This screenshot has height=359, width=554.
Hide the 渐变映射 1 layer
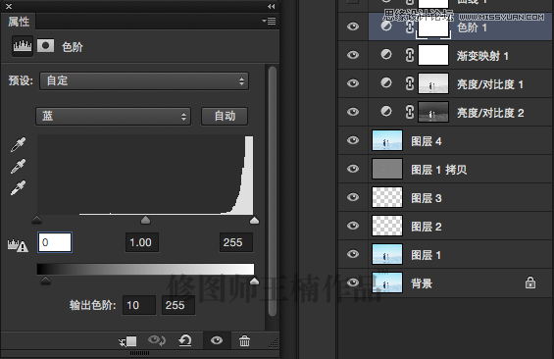click(353, 55)
